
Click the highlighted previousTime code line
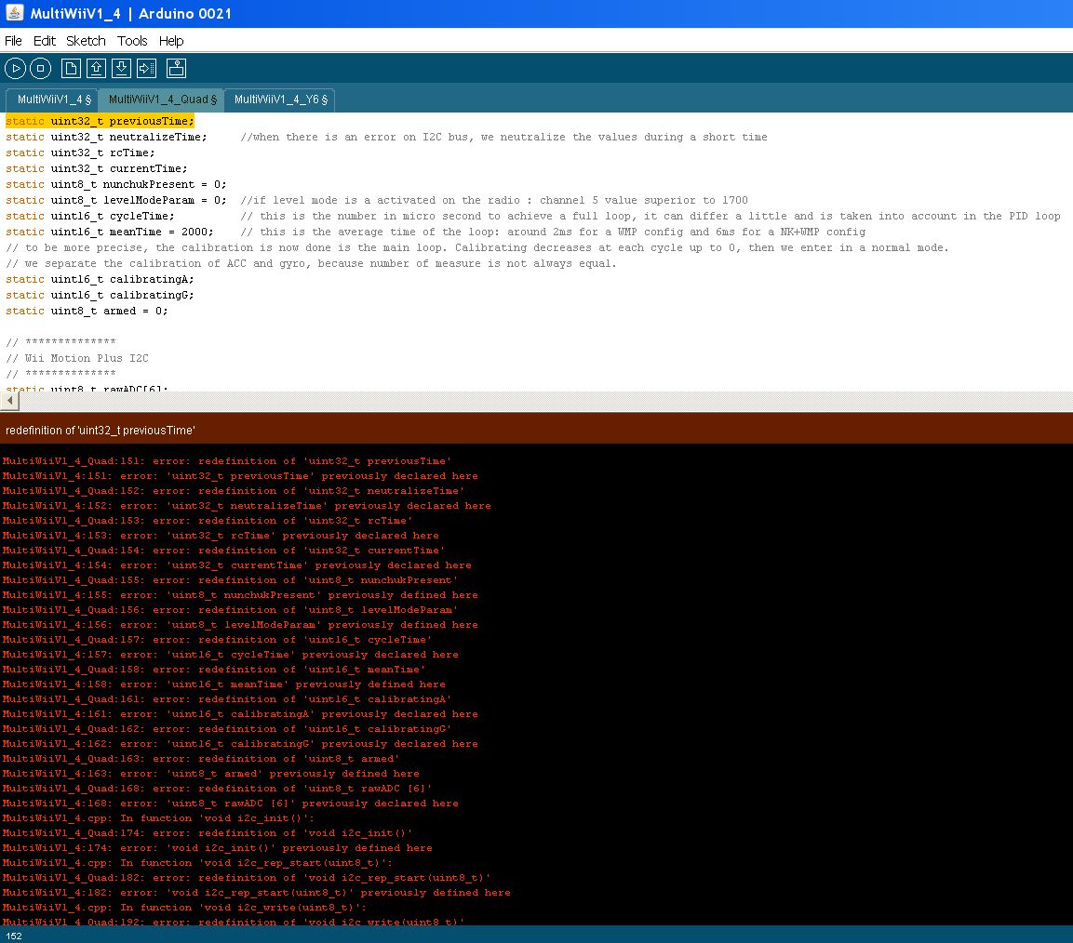pyautogui.click(x=100, y=121)
